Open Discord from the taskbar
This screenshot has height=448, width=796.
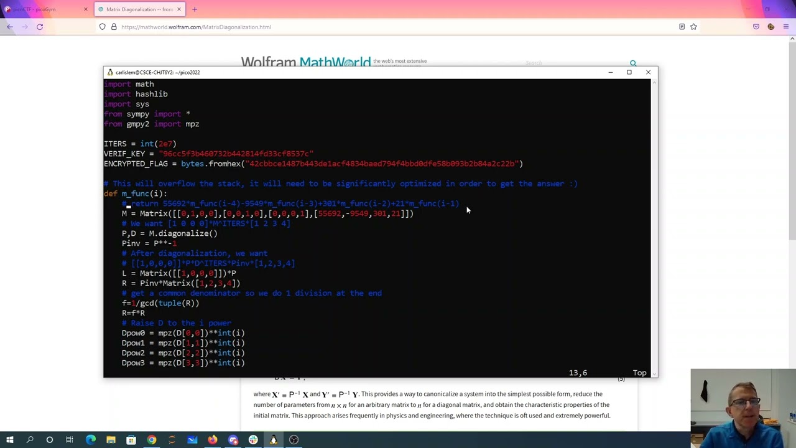(233, 440)
